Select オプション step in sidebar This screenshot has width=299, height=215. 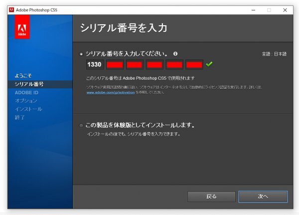pos(26,101)
